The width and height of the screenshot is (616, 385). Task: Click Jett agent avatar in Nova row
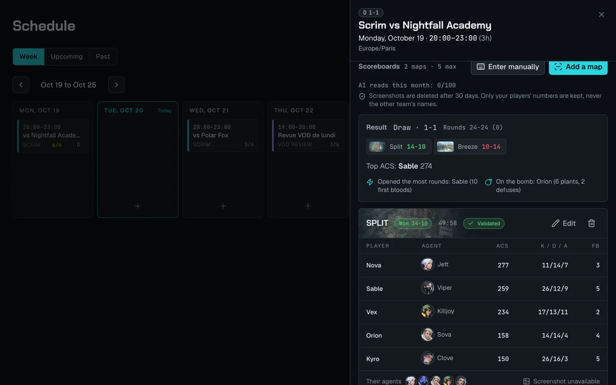pos(427,264)
